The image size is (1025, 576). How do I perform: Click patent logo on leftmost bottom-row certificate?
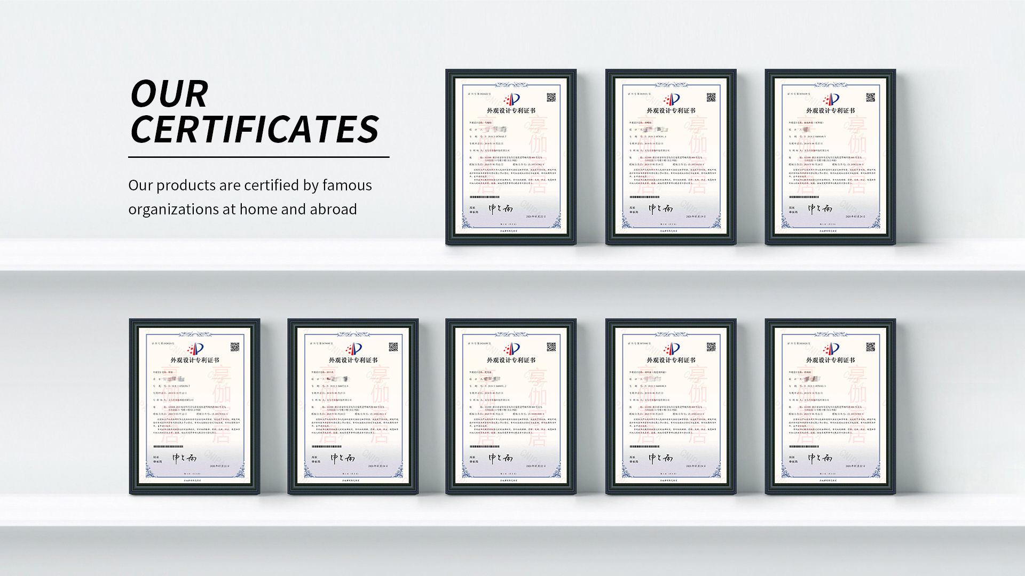pyautogui.click(x=195, y=349)
